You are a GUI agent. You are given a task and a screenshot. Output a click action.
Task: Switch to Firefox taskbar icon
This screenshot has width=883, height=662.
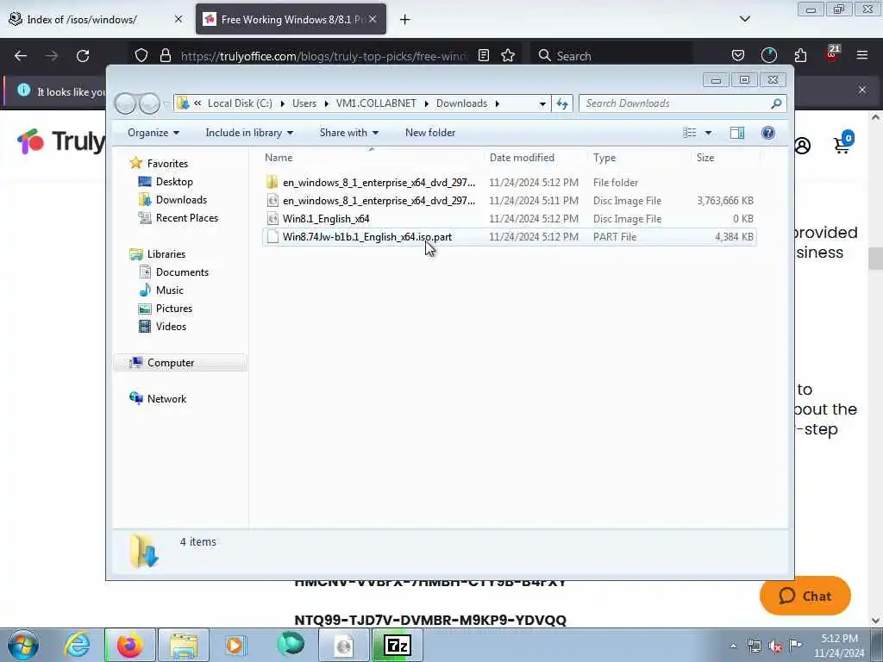click(130, 645)
